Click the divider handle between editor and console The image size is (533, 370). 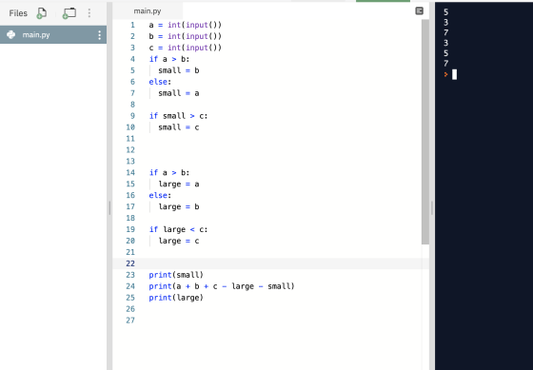click(x=432, y=207)
